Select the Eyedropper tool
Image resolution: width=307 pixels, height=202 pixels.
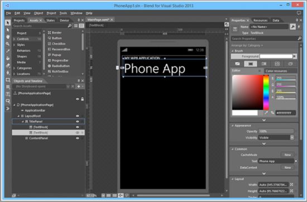(8, 51)
